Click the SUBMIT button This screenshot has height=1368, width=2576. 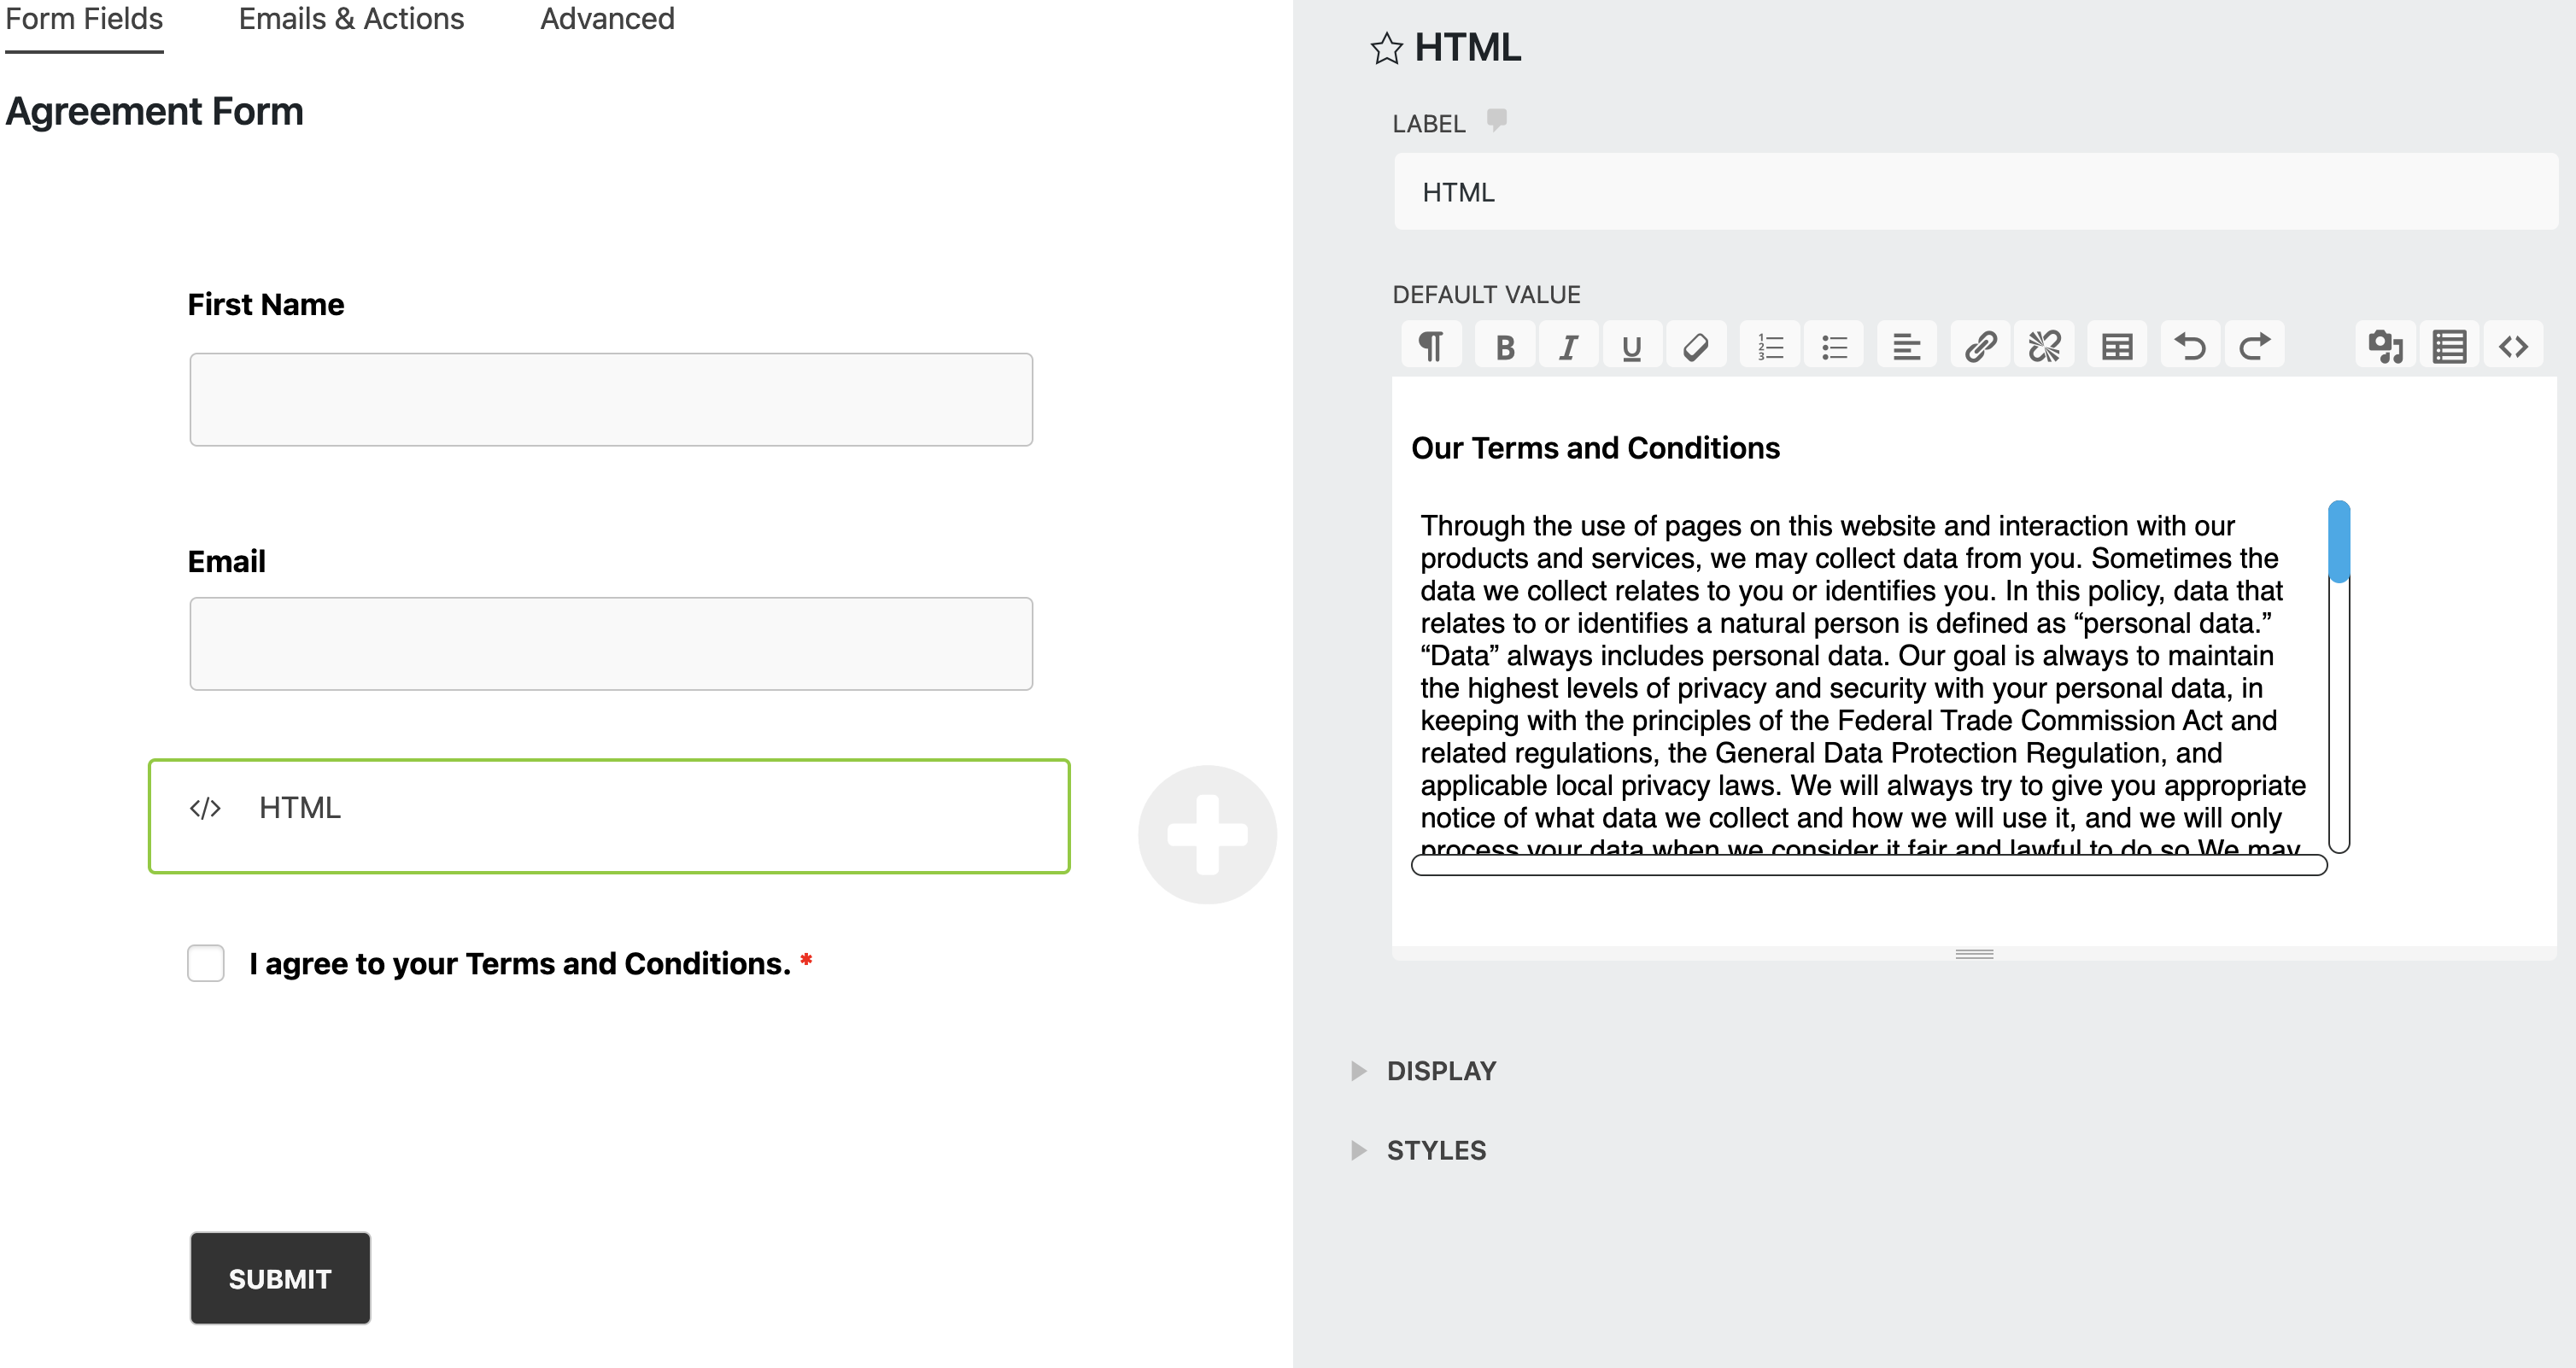point(280,1278)
